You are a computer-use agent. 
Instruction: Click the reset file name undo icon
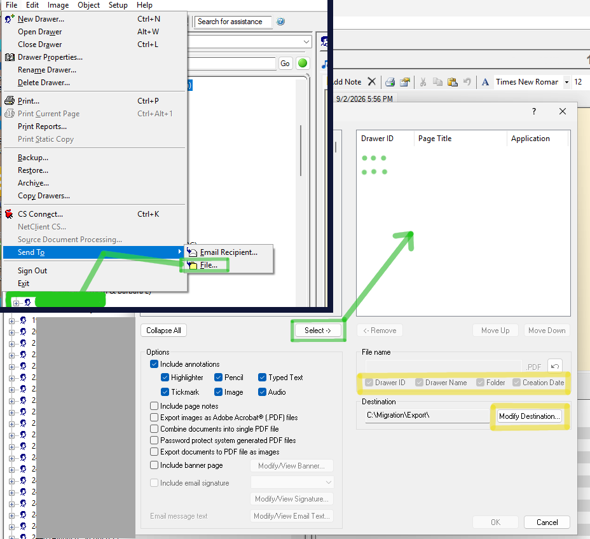(x=555, y=366)
